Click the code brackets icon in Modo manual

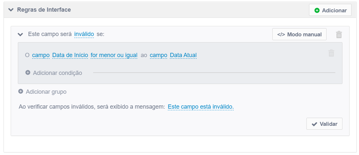click(281, 34)
